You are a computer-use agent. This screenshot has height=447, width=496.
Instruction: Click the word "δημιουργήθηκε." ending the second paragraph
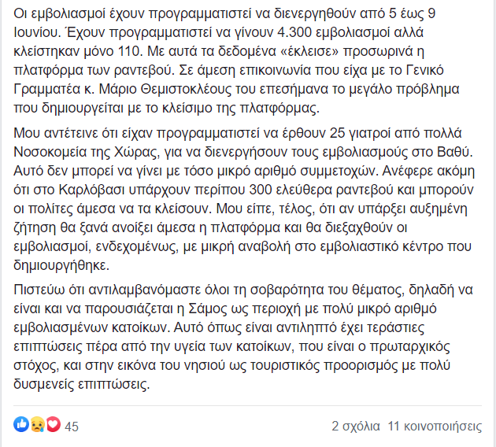[61, 265]
